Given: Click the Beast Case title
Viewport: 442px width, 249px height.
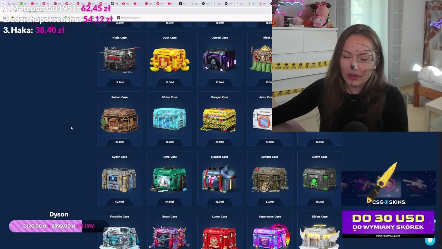Looking at the screenshot, I should pyautogui.click(x=170, y=216).
